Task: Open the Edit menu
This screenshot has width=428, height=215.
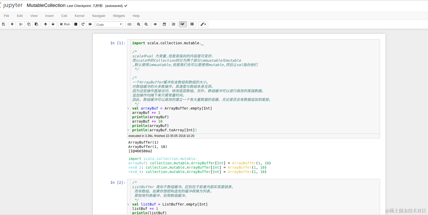Action: tap(20, 16)
